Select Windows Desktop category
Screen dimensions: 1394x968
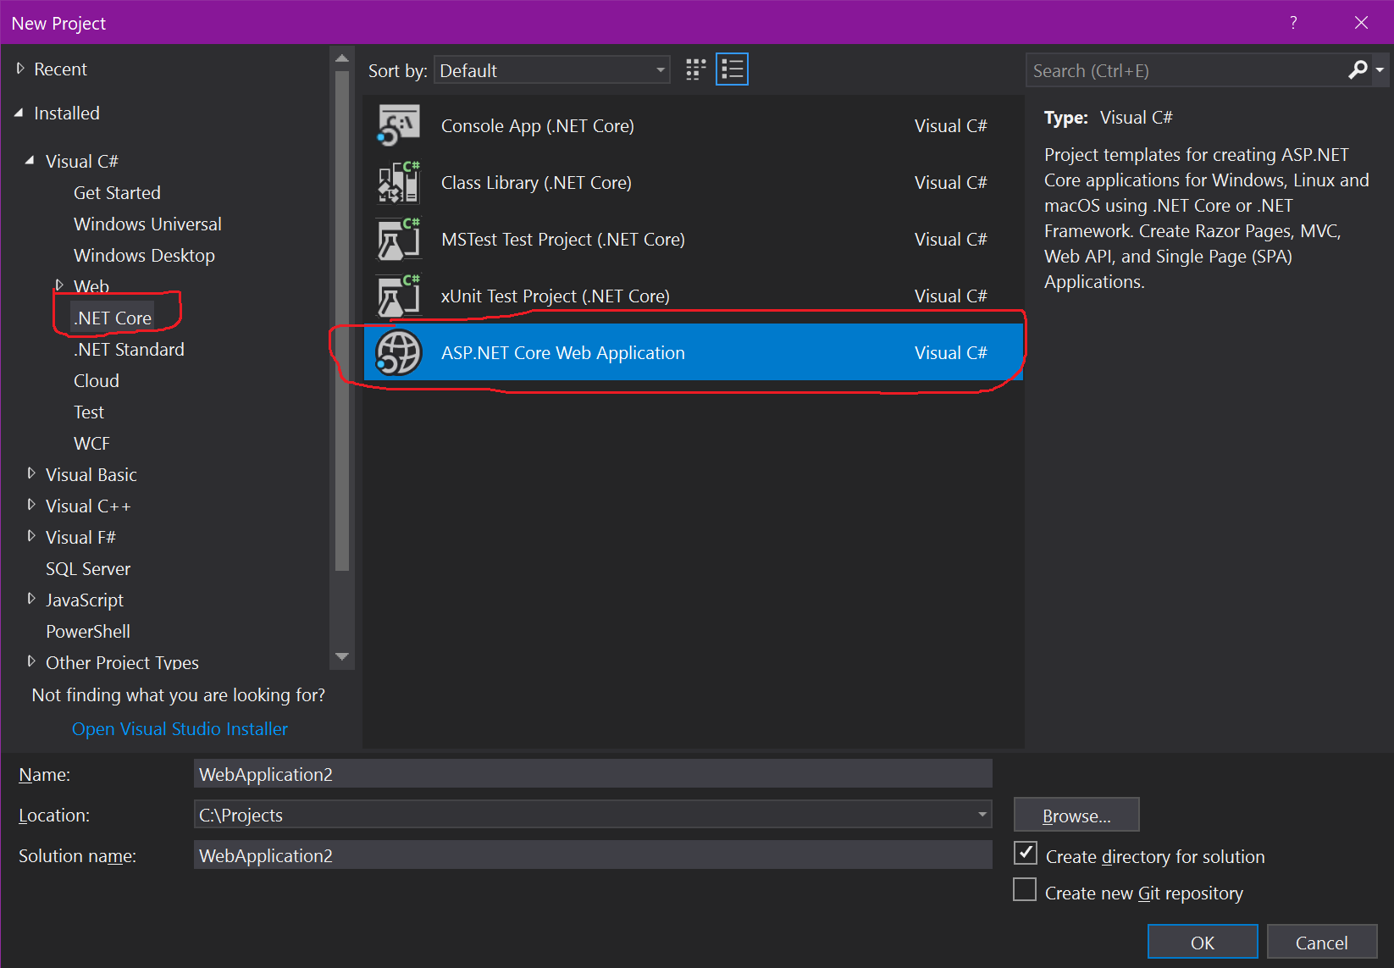pyautogui.click(x=144, y=256)
